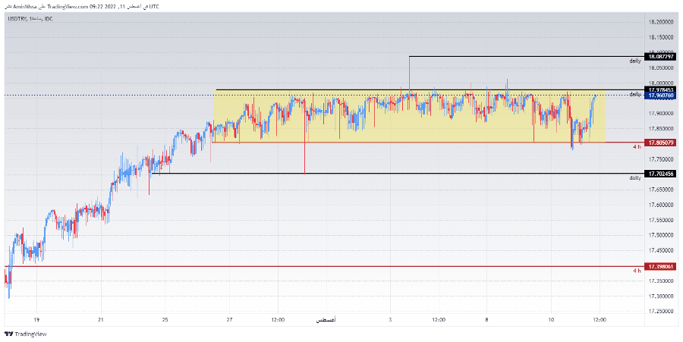Screen dimensions: 683x342
Task: Click 17.900000 on the price axis
Action: pos(662,114)
